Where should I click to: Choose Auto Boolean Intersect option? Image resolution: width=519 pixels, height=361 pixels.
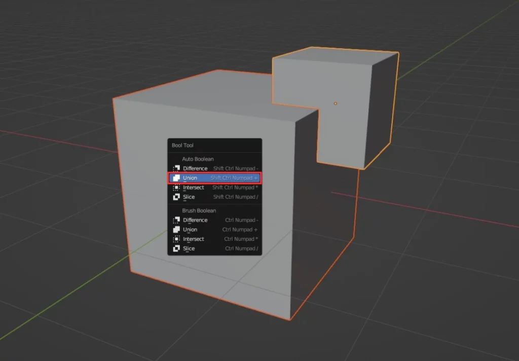pyautogui.click(x=215, y=188)
